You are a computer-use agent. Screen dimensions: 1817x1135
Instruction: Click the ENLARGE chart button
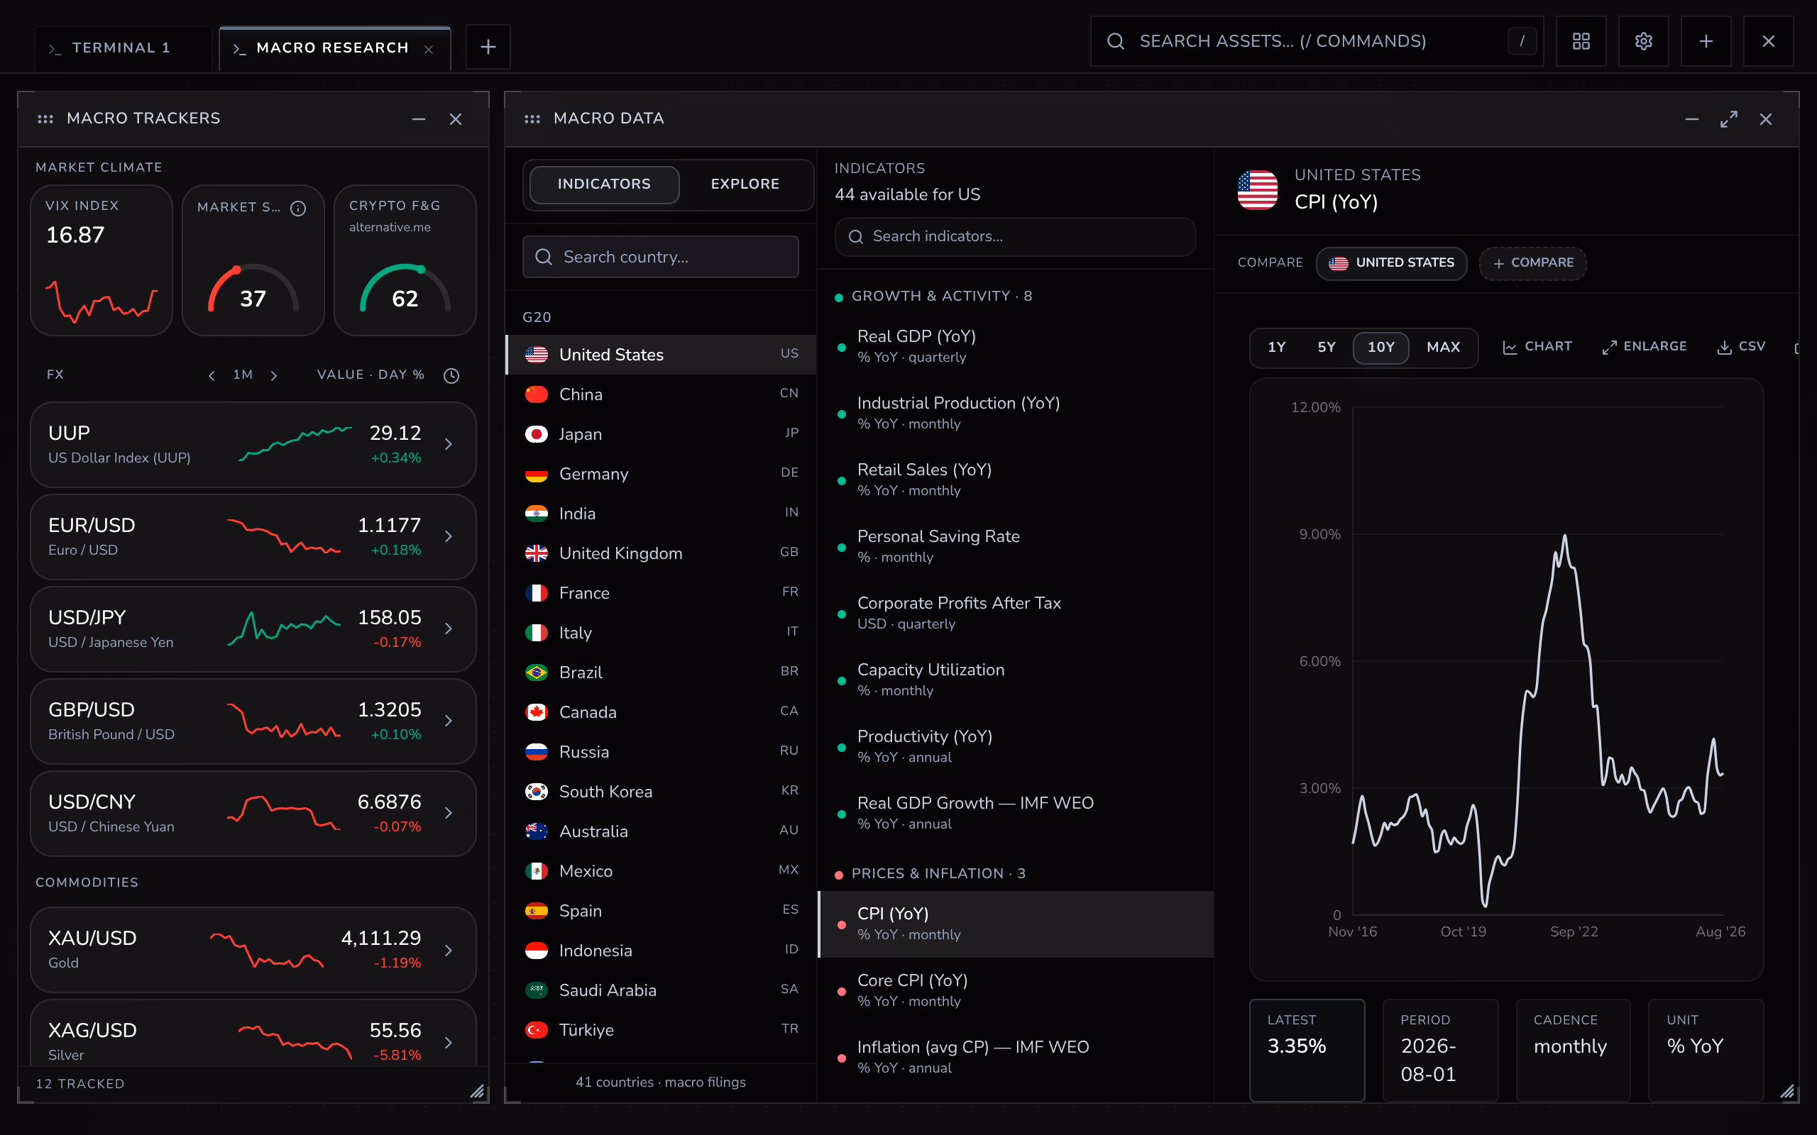1645,347
